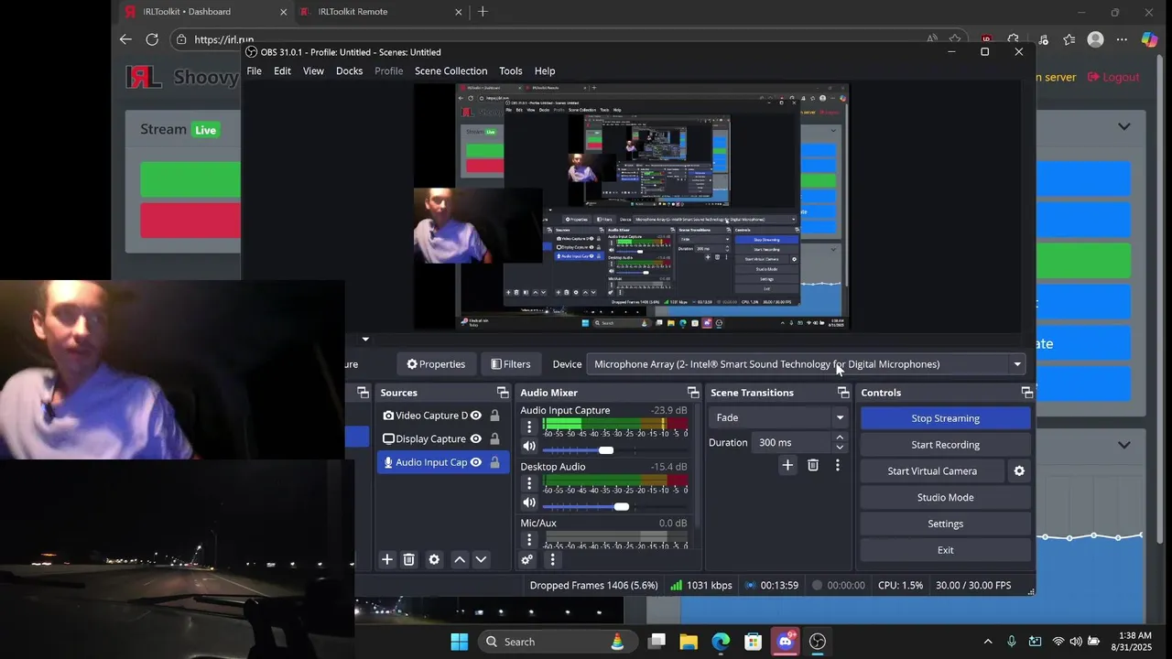Open the Help menu
Image resolution: width=1172 pixels, height=659 pixels.
pos(545,70)
